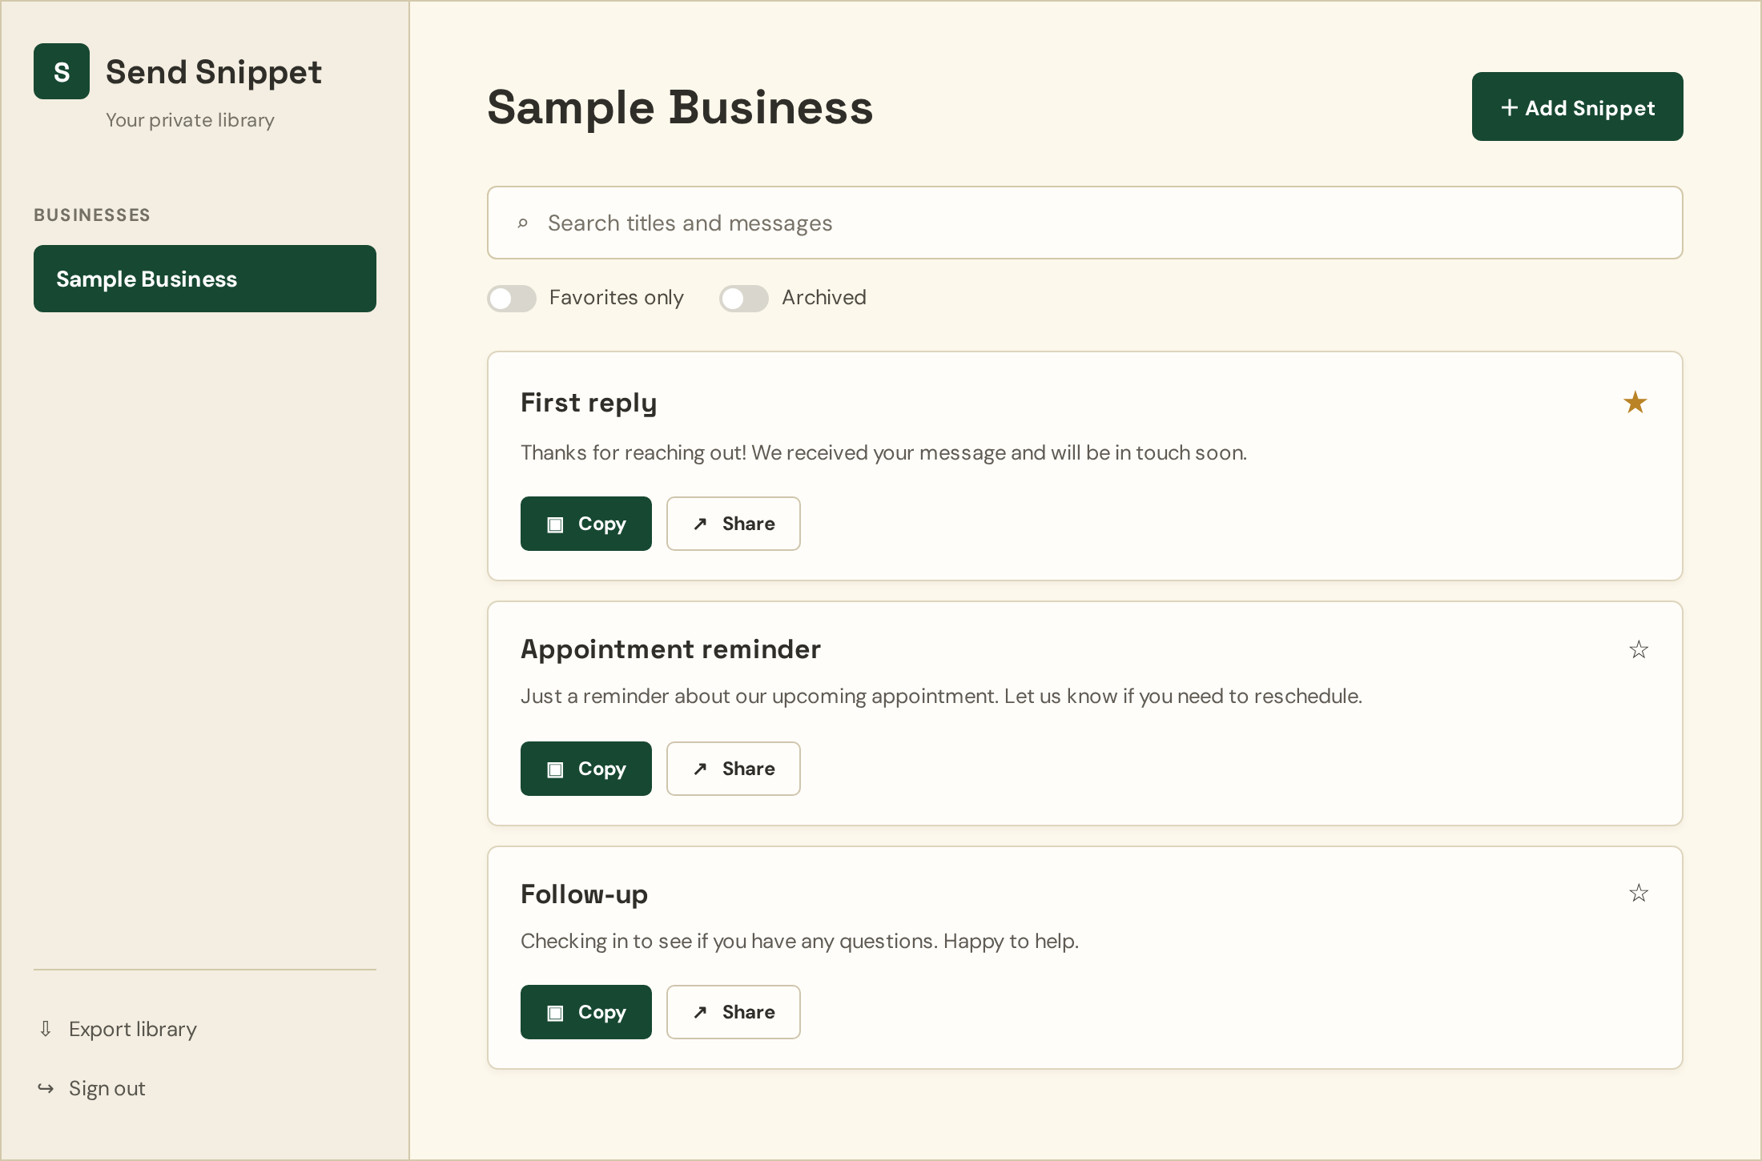Viewport: 1762px width, 1161px height.
Task: Copy the First reply snippet
Action: (586, 524)
